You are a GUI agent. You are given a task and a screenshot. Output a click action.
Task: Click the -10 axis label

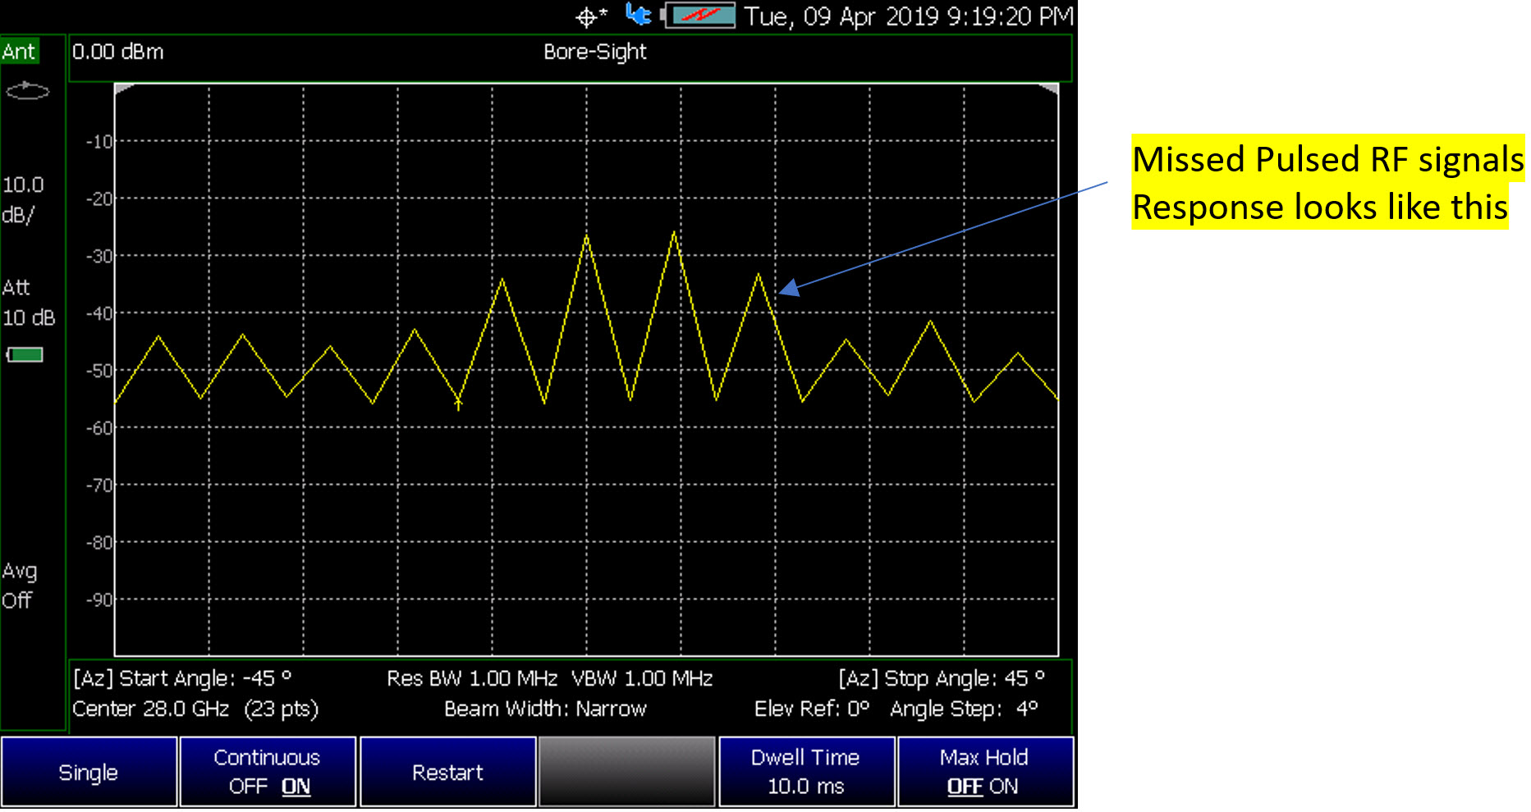click(x=99, y=142)
